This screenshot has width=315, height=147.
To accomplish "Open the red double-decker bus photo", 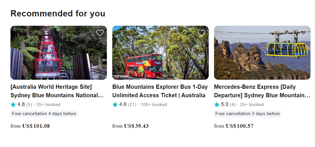I will pyautogui.click(x=160, y=53).
